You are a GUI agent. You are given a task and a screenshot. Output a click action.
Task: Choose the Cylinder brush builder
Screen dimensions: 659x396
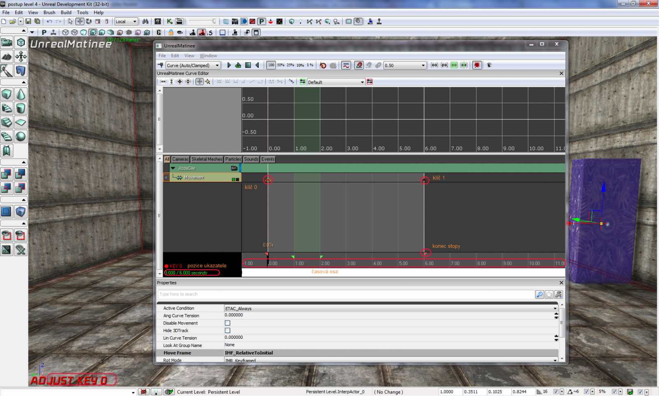tap(21, 108)
